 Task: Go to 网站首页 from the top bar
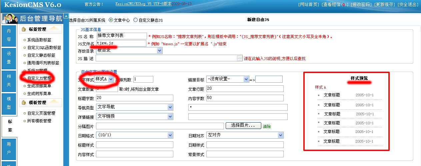click(308, 5)
